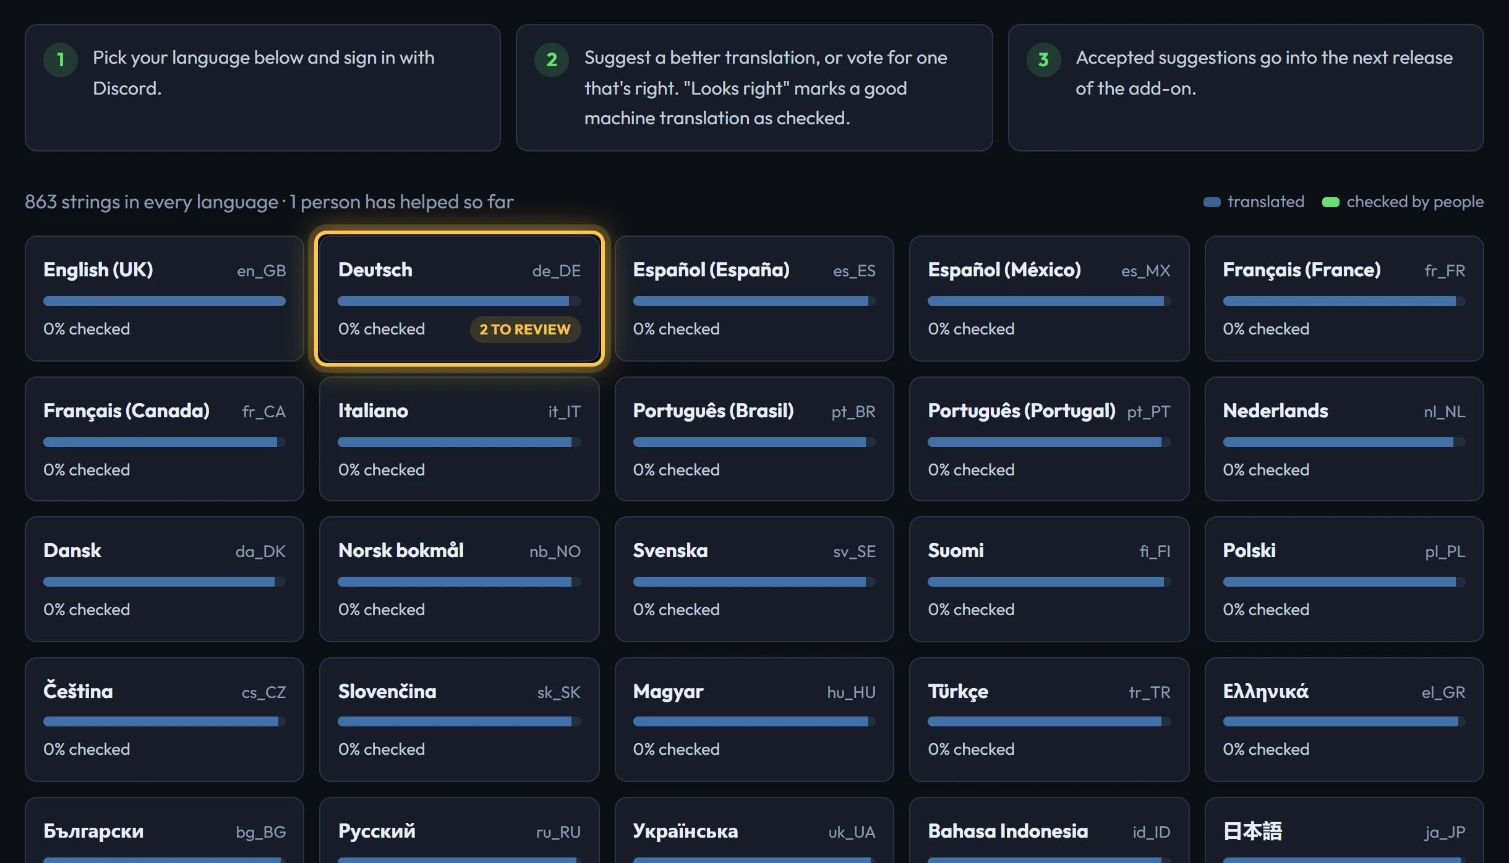Click the 2 TO REVIEW badge

pos(525,329)
